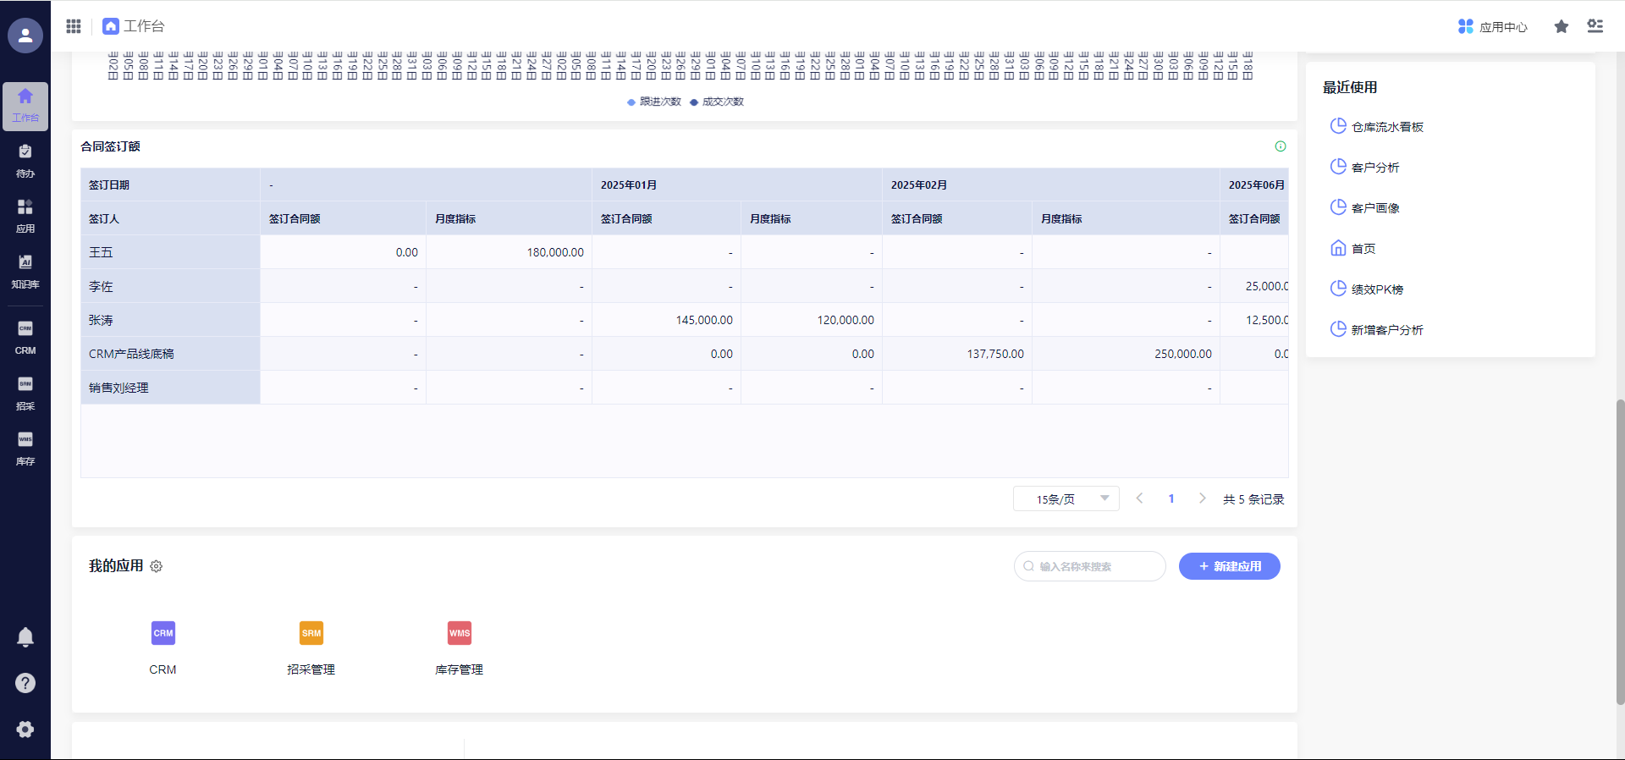The width and height of the screenshot is (1625, 760).
Task: Toggle the 跟进次数 legend series
Action: coord(654,102)
